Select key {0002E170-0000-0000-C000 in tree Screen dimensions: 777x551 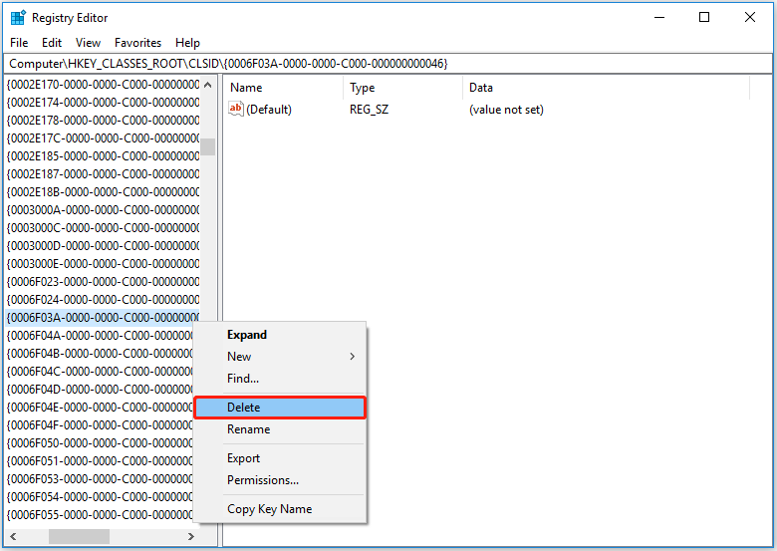click(103, 85)
